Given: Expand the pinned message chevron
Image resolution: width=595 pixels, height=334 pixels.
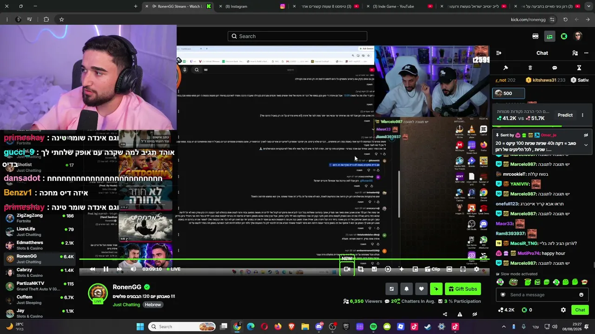Looking at the screenshot, I should coord(586,145).
